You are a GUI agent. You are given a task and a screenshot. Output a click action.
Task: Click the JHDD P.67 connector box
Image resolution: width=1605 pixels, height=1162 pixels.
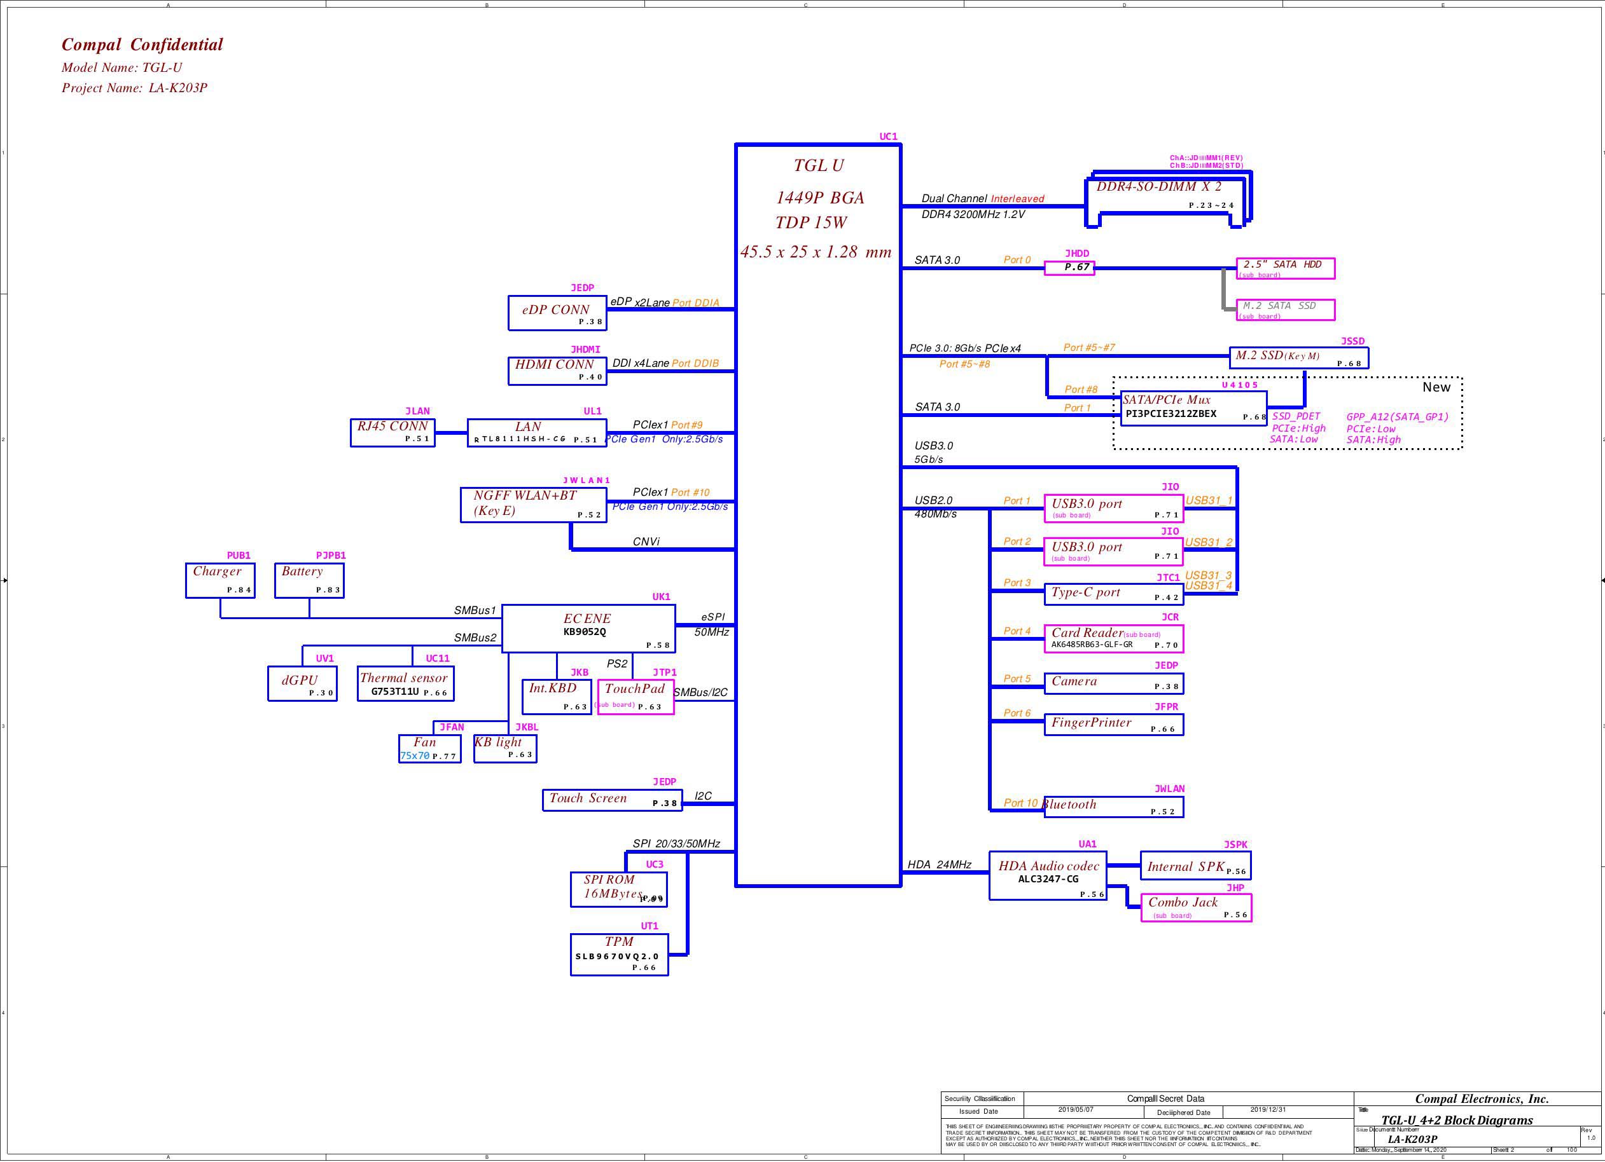click(1069, 268)
